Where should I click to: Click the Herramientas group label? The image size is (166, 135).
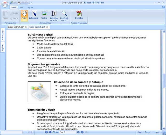pyautogui.click(x=45, y=23)
